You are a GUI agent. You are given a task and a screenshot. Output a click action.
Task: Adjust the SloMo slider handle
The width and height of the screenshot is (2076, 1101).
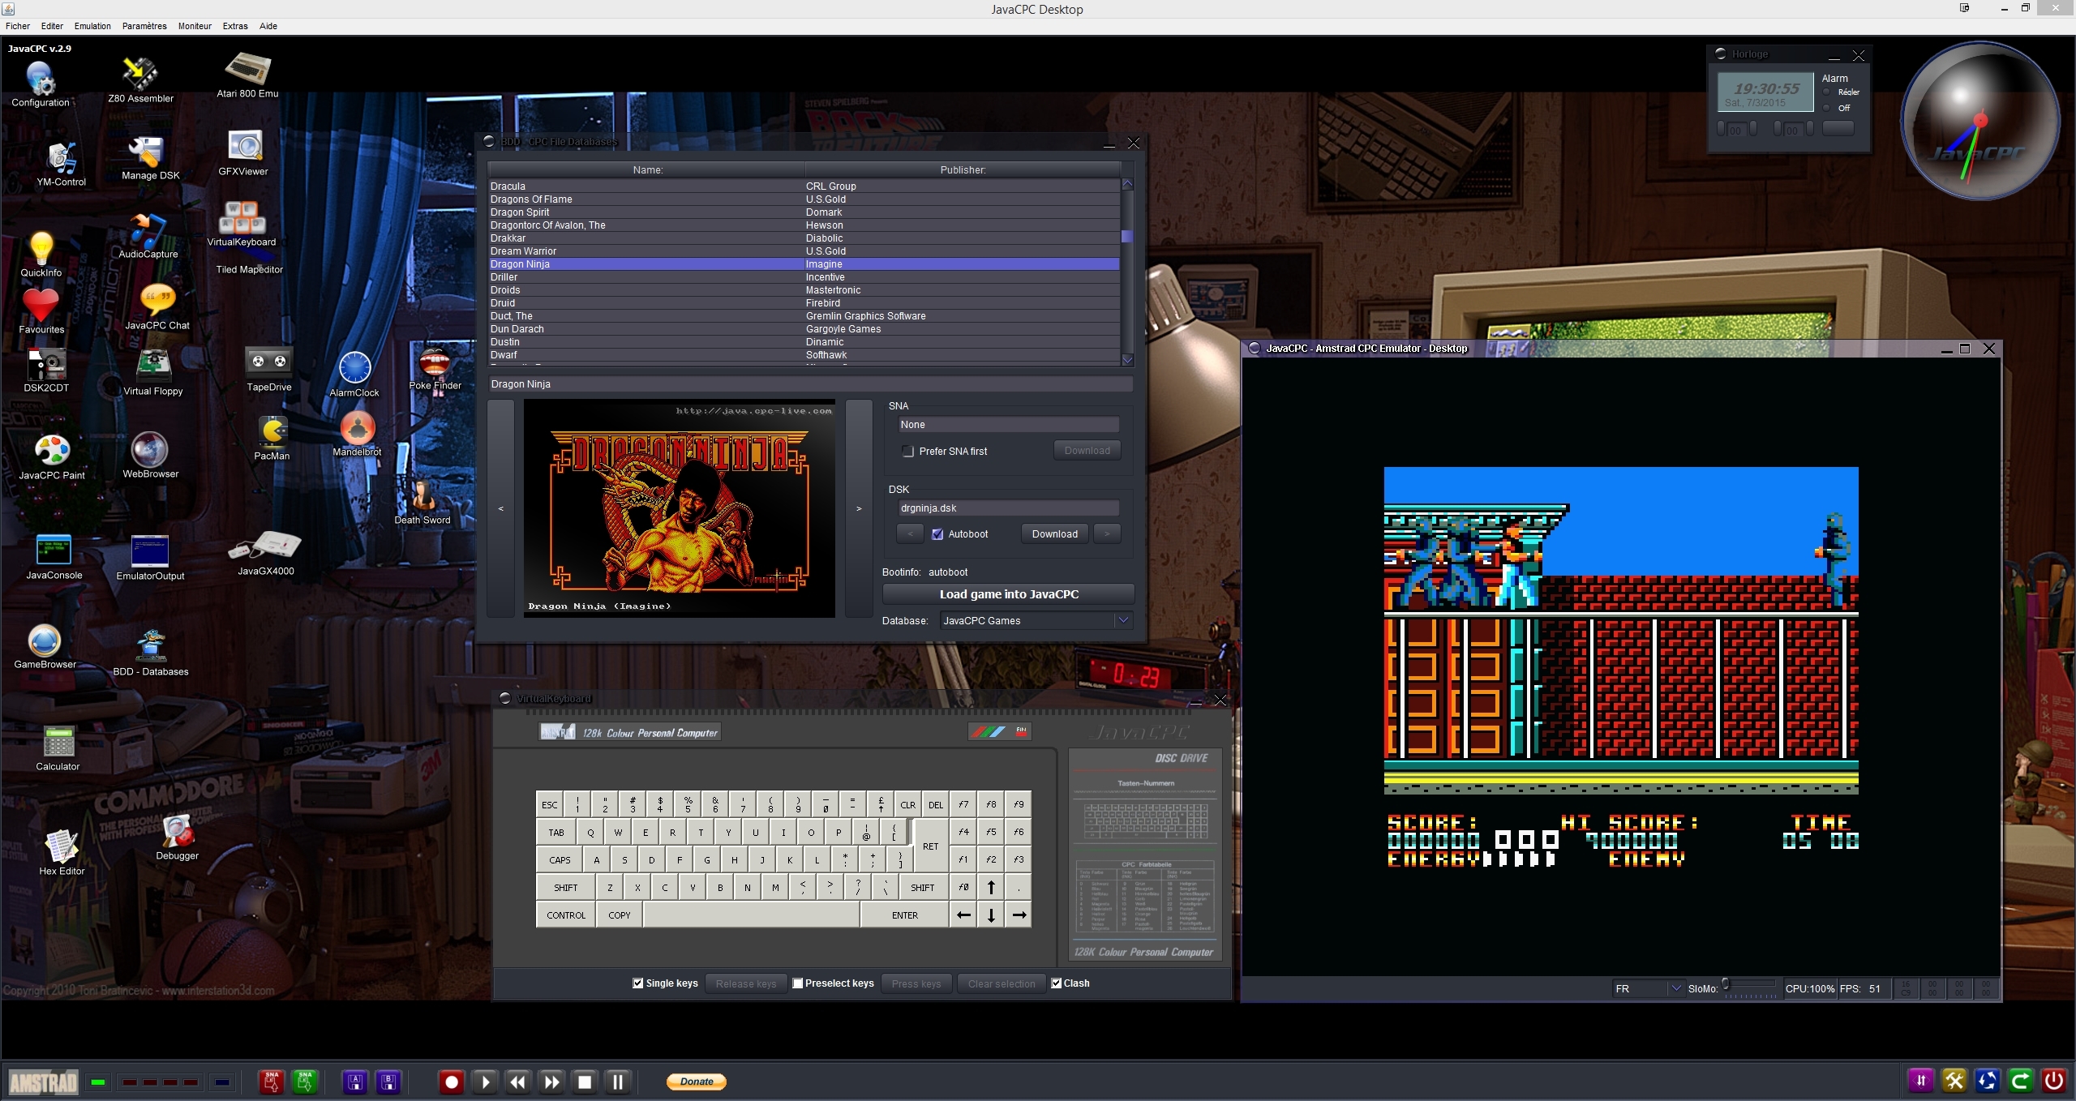pyautogui.click(x=1726, y=984)
